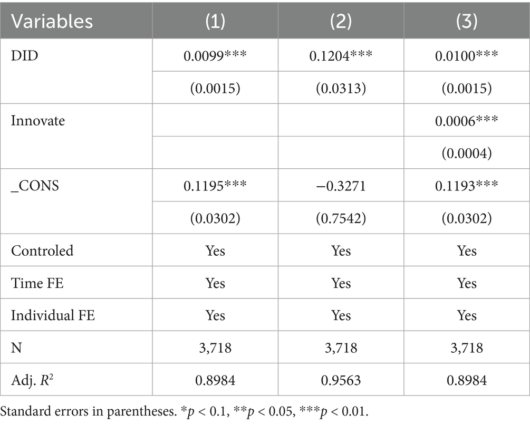The width and height of the screenshot is (530, 424).
Task: Select the column (1) header
Action: (x=215, y=21)
